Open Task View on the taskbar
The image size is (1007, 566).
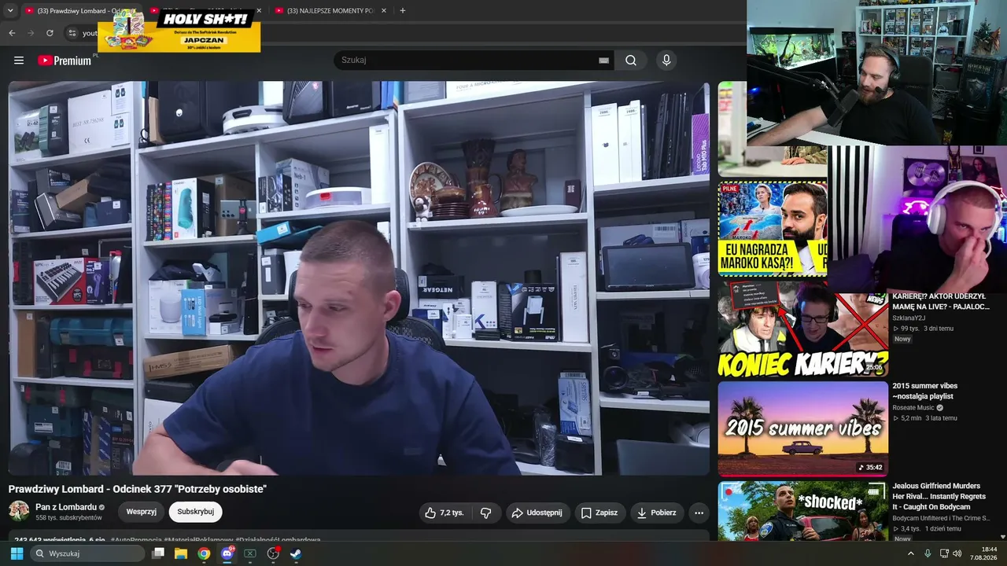point(158,553)
